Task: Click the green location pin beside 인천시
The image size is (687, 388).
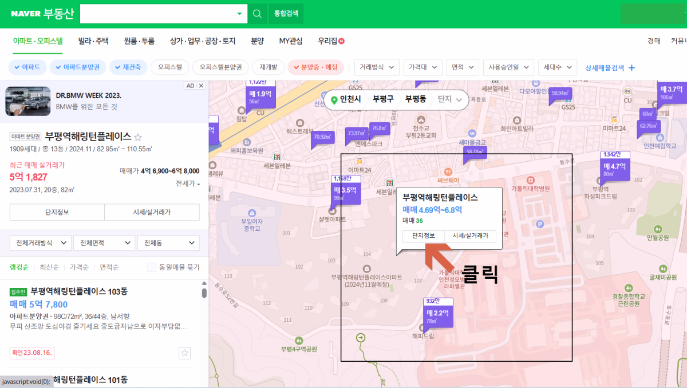Action: tap(334, 99)
